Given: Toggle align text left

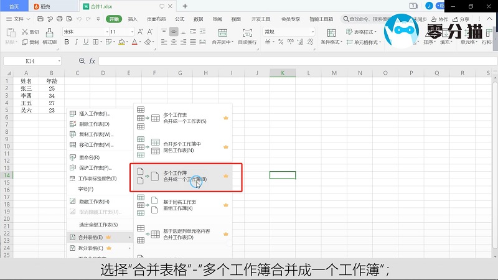Looking at the screenshot, I should pos(164,42).
